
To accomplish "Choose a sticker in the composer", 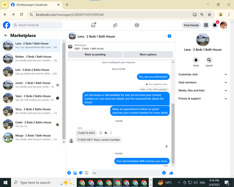I will pos(81,173).
